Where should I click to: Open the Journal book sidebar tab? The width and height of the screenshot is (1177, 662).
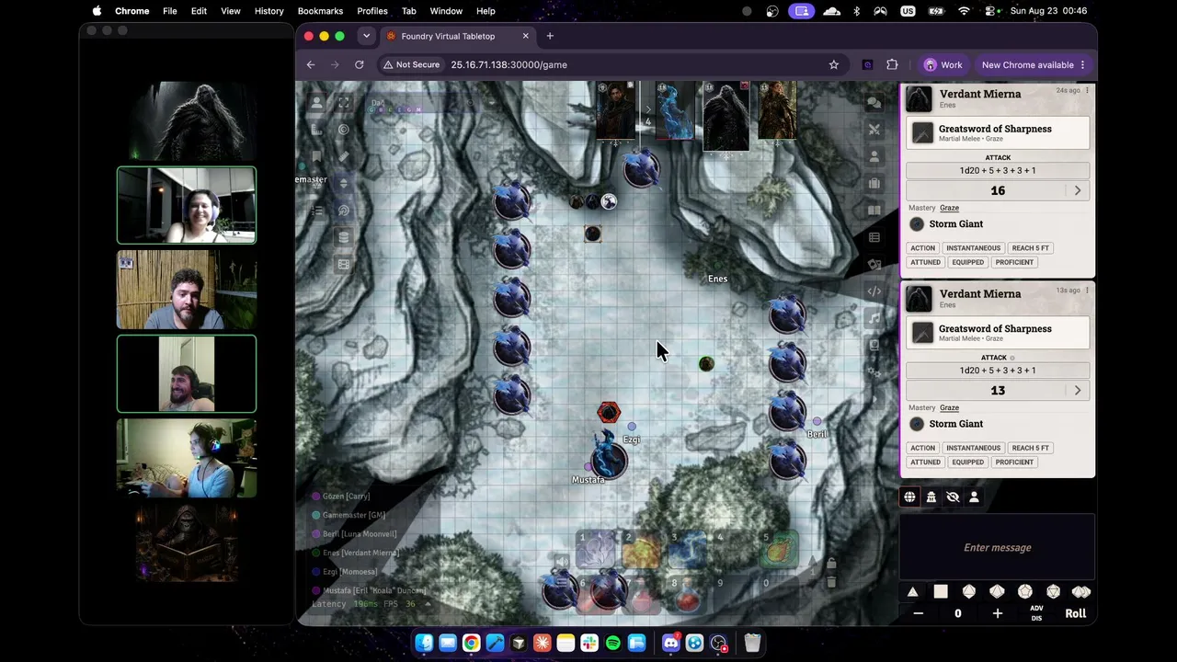tap(874, 211)
